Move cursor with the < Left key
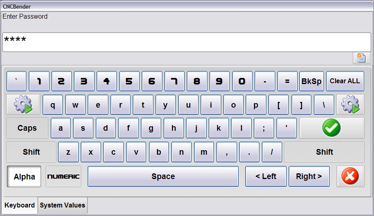The image size is (374, 216). (x=266, y=177)
